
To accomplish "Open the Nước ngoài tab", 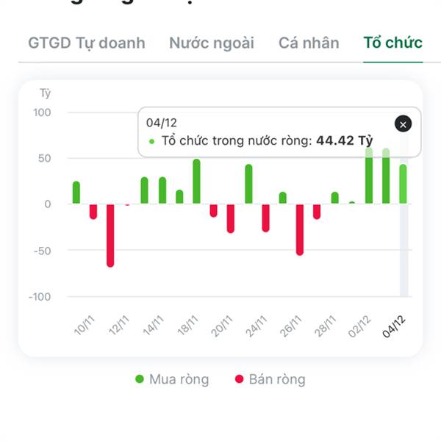I will (x=212, y=43).
